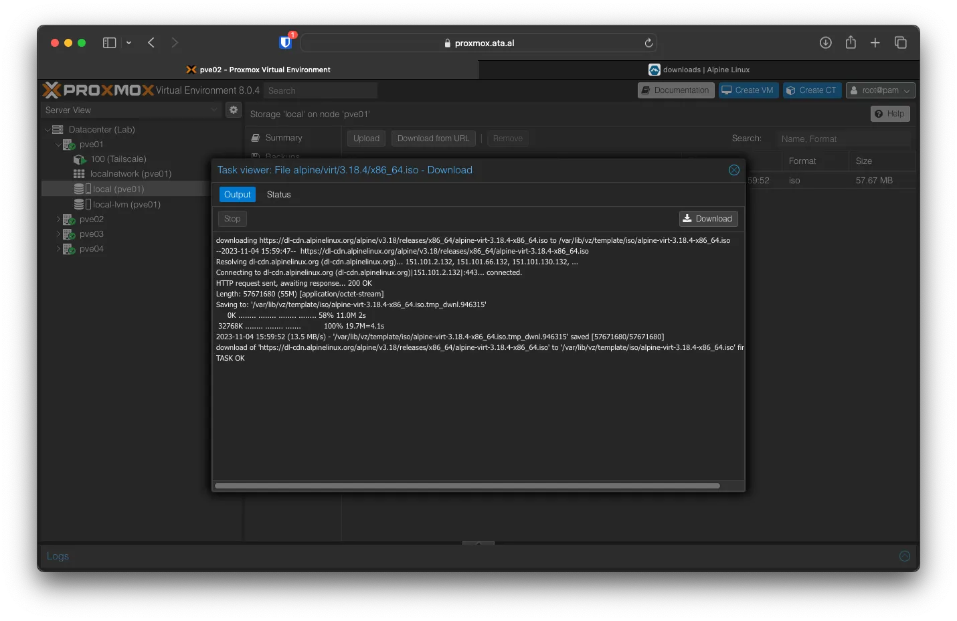Click Name, Format search field

[843, 139]
